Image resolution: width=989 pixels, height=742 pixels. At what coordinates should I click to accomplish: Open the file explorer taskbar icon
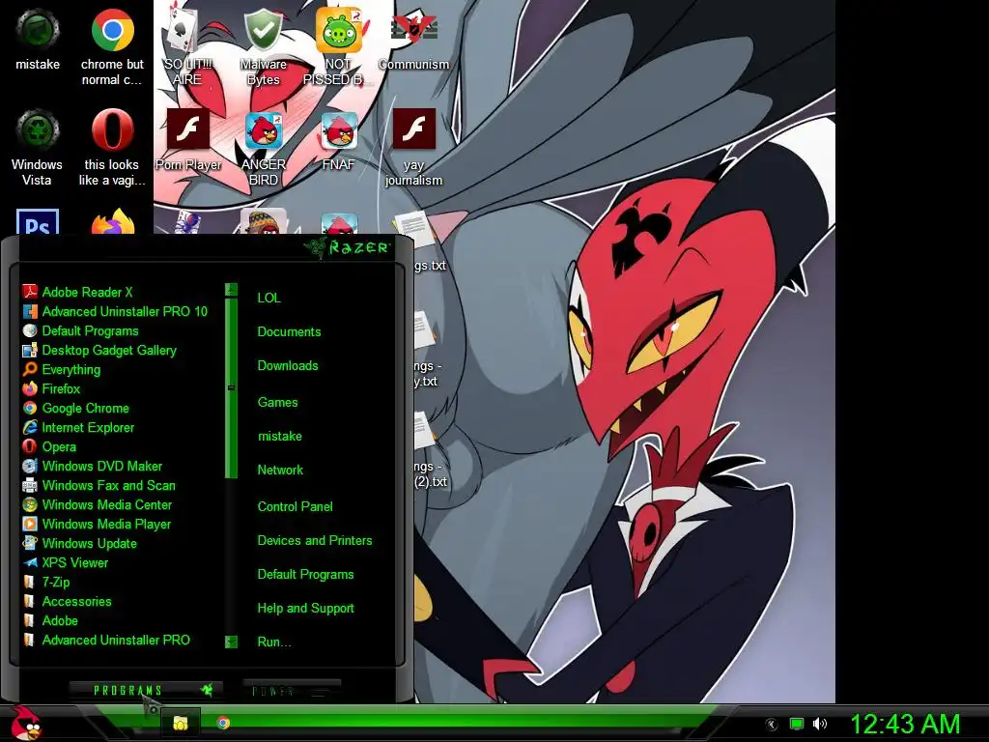[181, 723]
